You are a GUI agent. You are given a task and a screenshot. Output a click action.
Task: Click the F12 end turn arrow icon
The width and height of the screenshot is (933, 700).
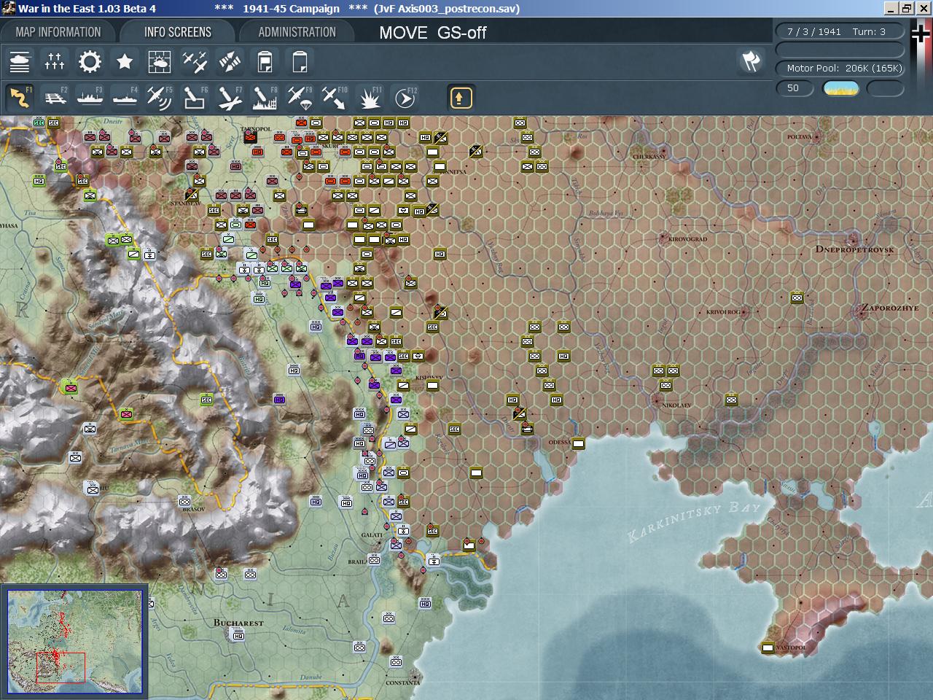click(x=405, y=98)
